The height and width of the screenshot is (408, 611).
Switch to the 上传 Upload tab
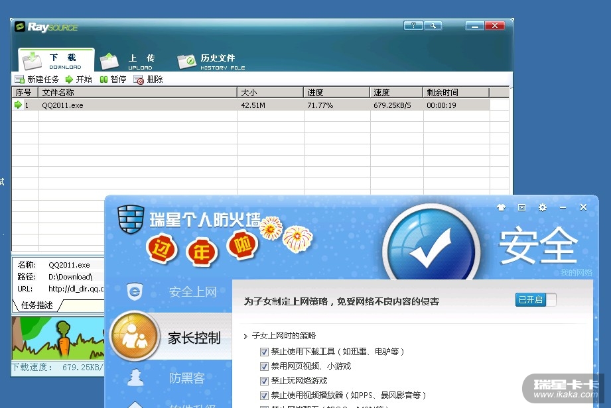coord(128,62)
